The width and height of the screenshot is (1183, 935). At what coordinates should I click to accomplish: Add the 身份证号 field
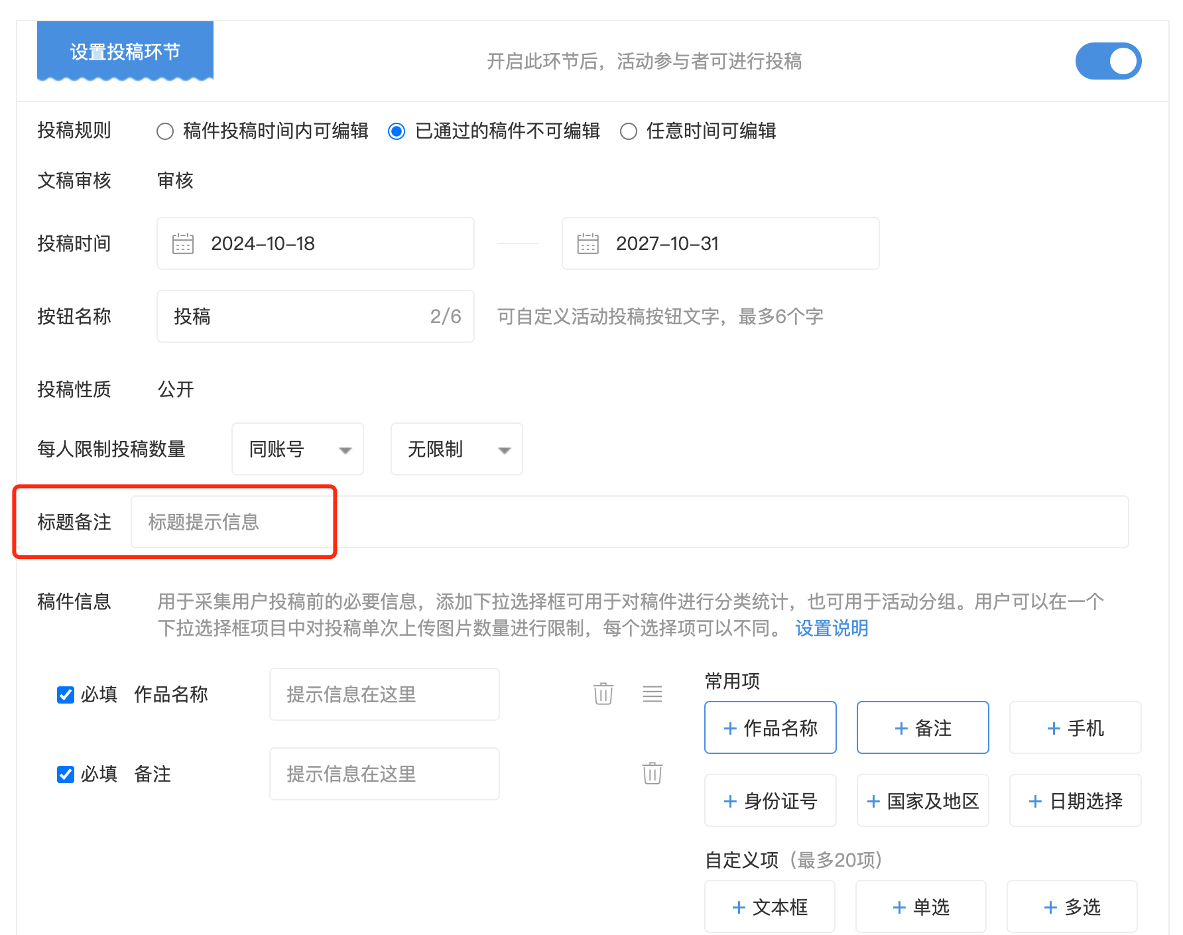point(770,800)
